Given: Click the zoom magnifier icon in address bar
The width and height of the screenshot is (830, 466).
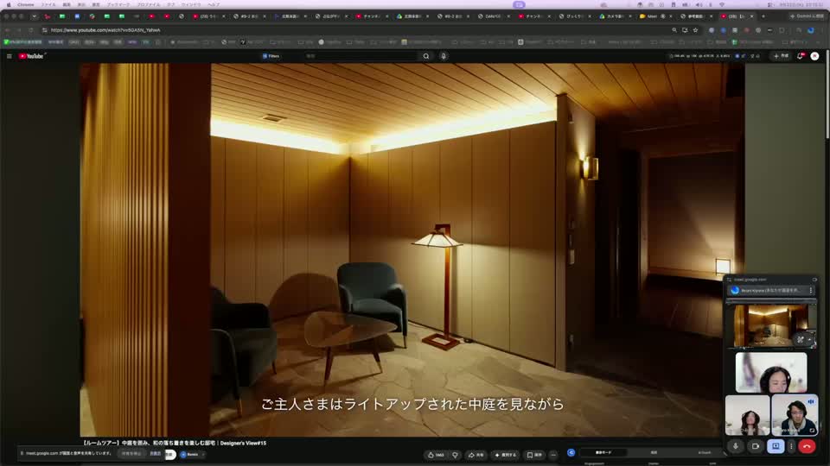Looking at the screenshot, I should [674, 30].
